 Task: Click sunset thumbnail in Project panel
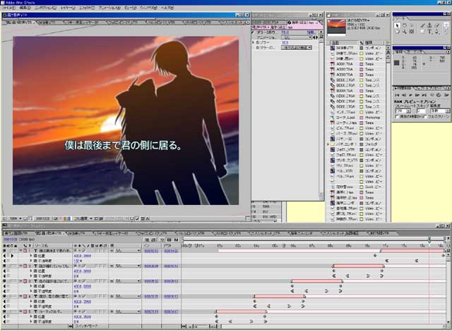336,27
